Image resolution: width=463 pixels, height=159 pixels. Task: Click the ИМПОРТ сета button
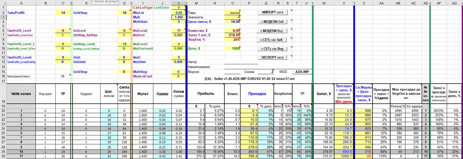(273, 12)
